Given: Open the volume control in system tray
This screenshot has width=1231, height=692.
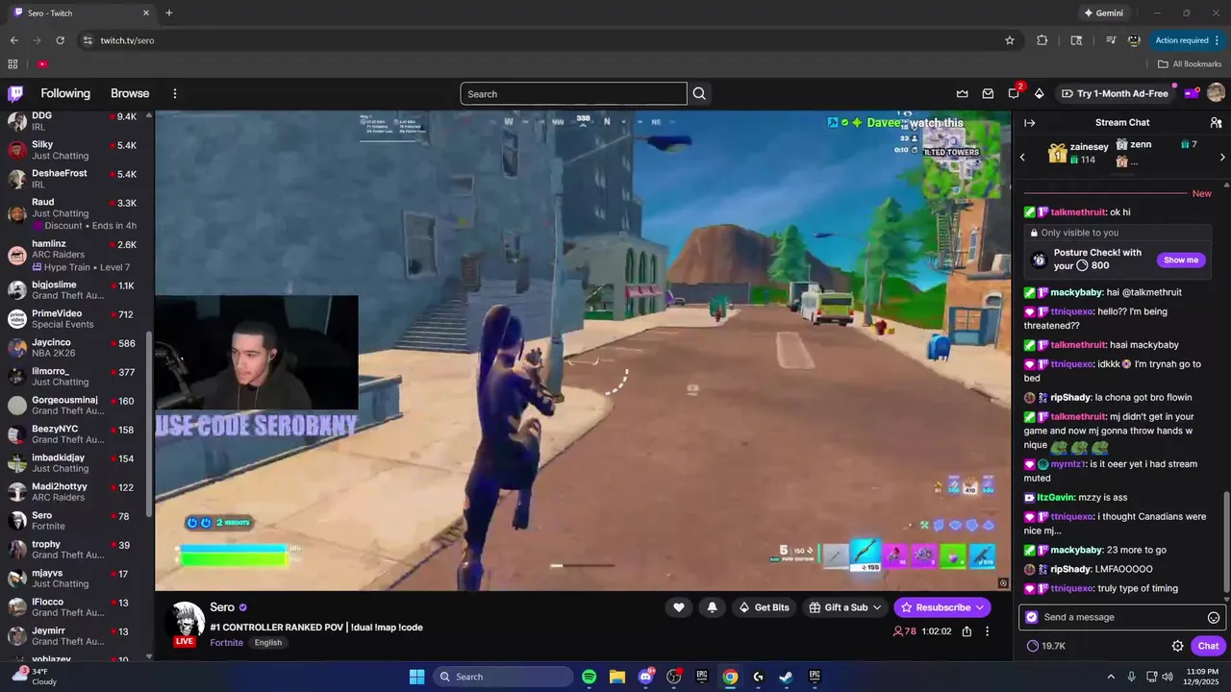Looking at the screenshot, I should tap(1168, 677).
